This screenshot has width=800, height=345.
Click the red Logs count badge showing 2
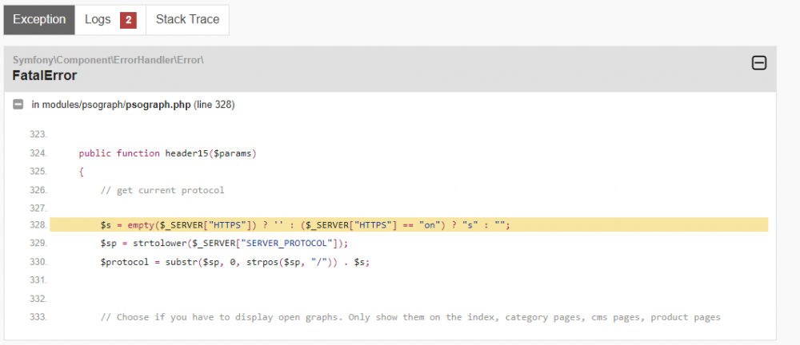click(128, 21)
